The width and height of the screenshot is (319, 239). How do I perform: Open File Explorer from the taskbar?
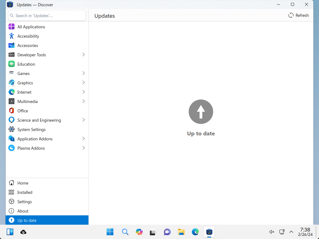pos(181,232)
